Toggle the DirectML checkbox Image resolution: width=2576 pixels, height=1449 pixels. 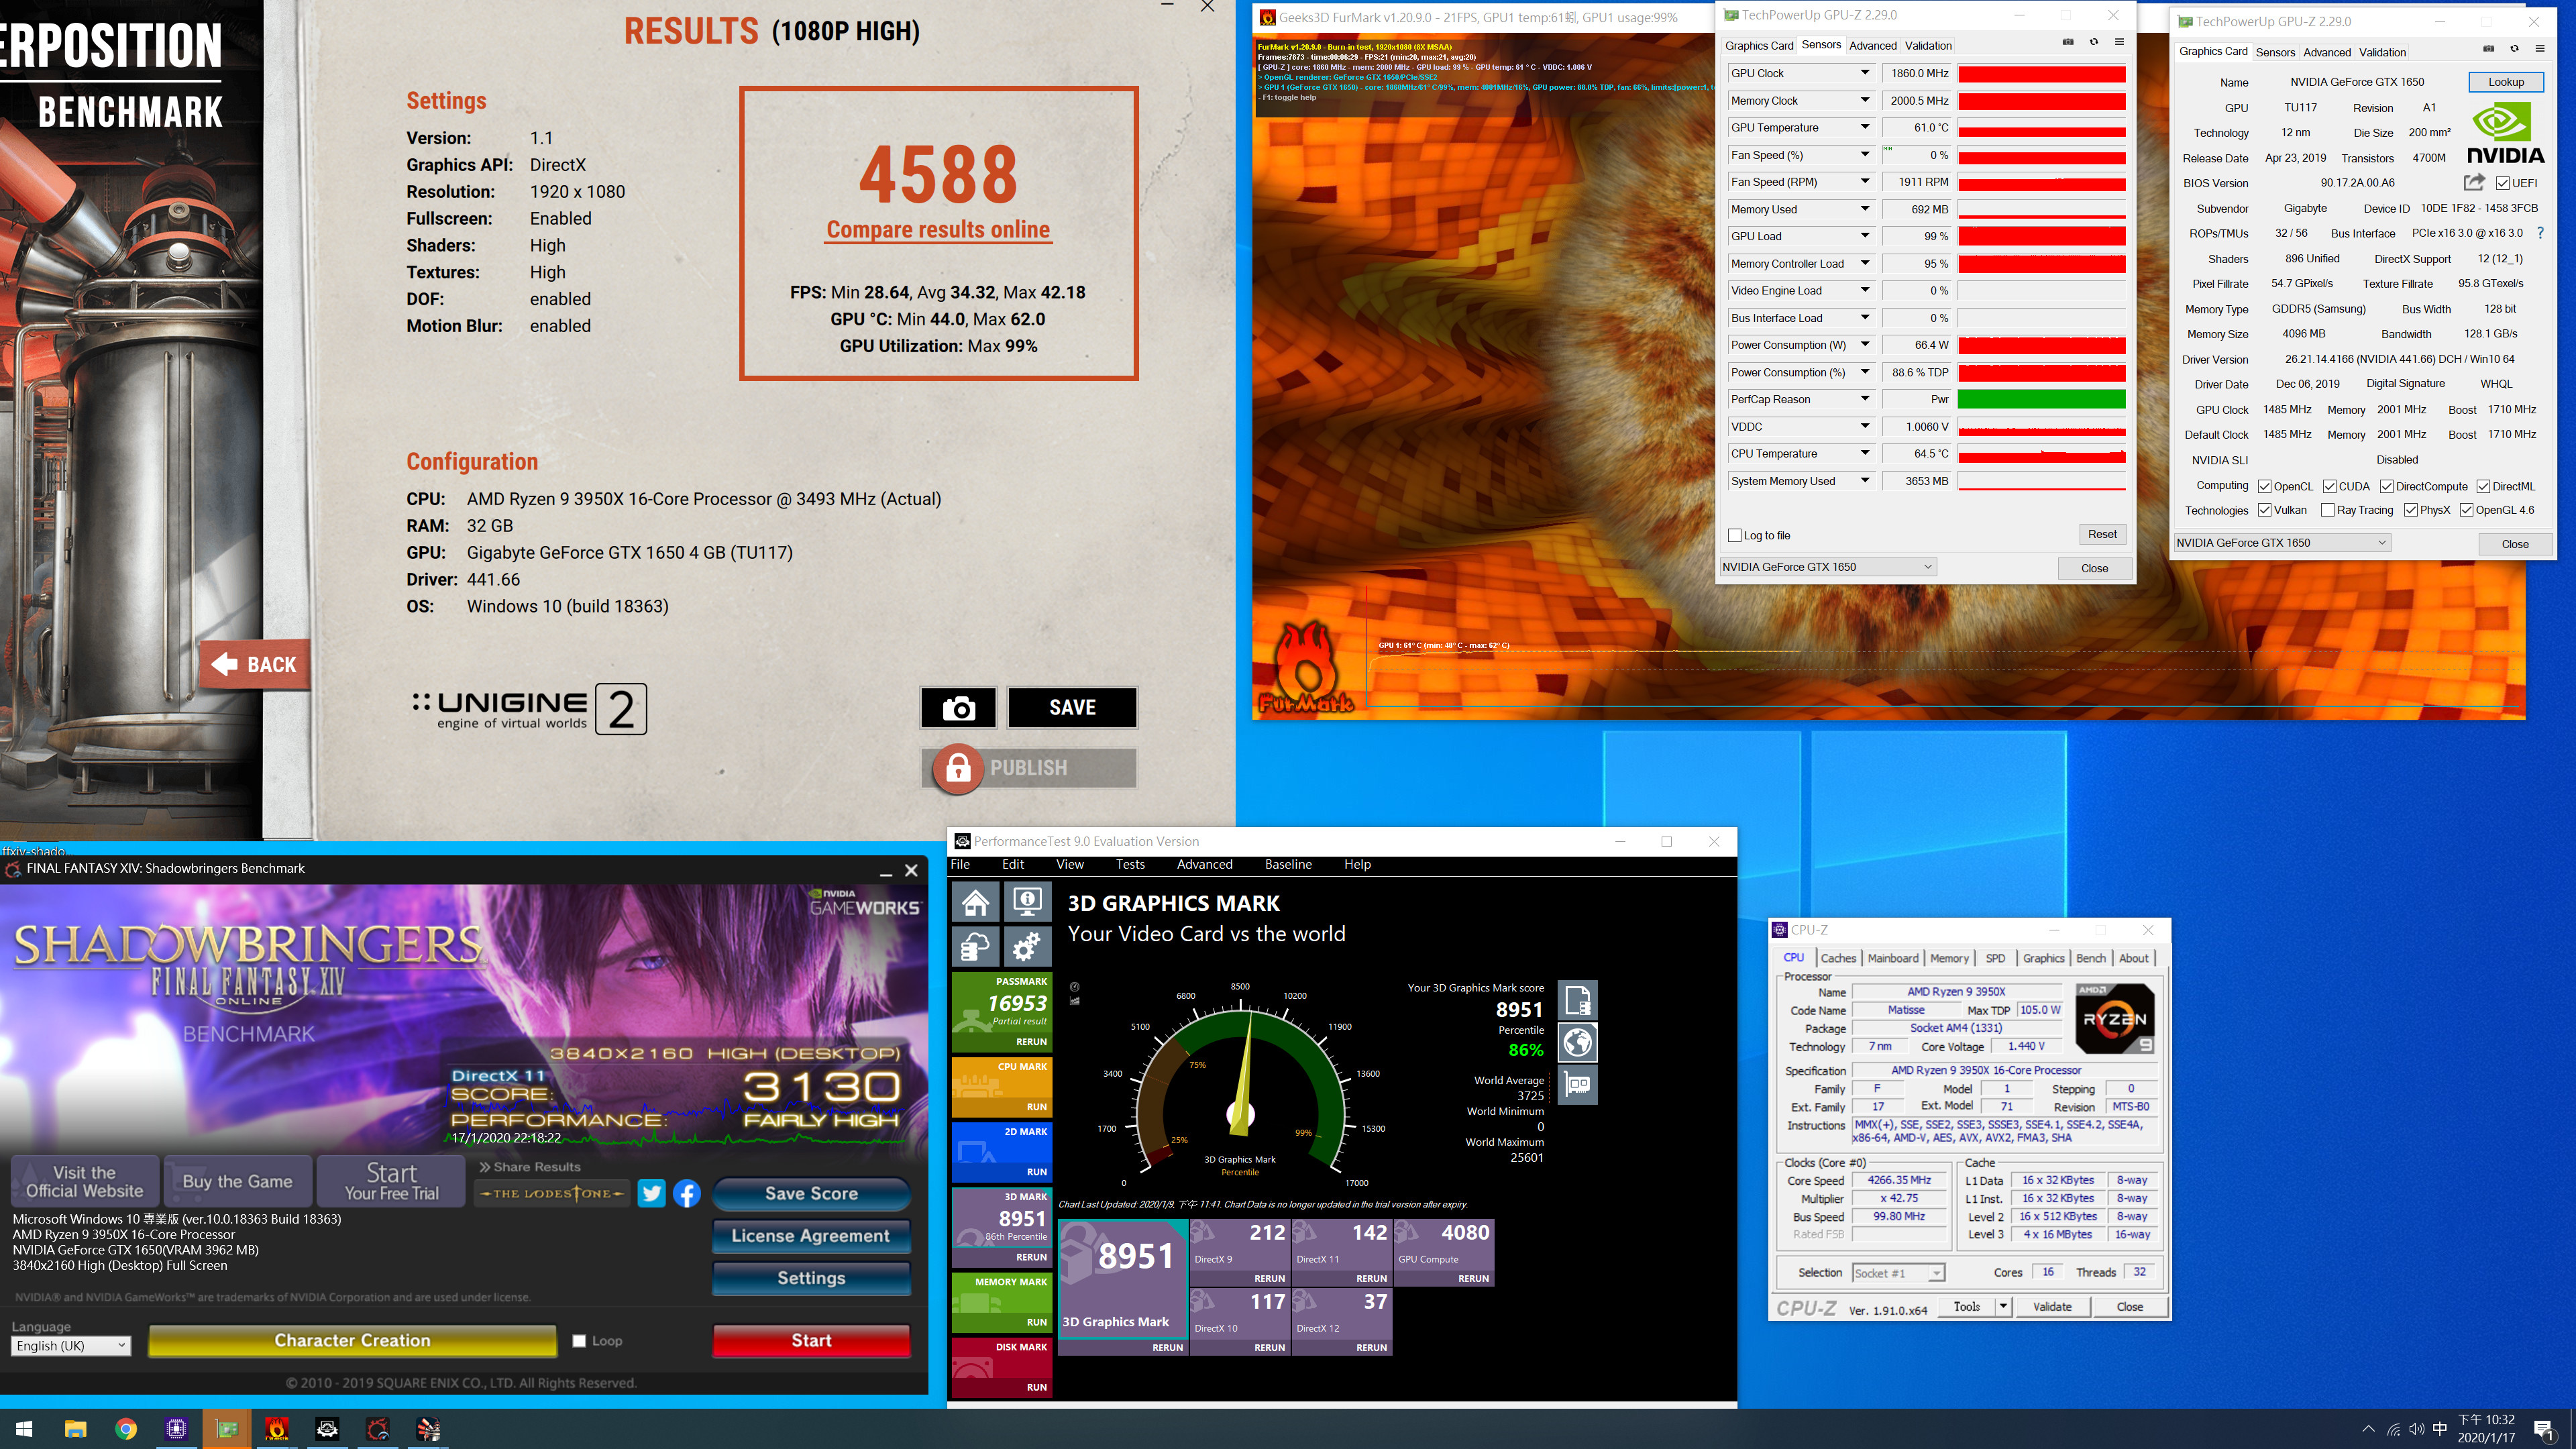[2482, 487]
